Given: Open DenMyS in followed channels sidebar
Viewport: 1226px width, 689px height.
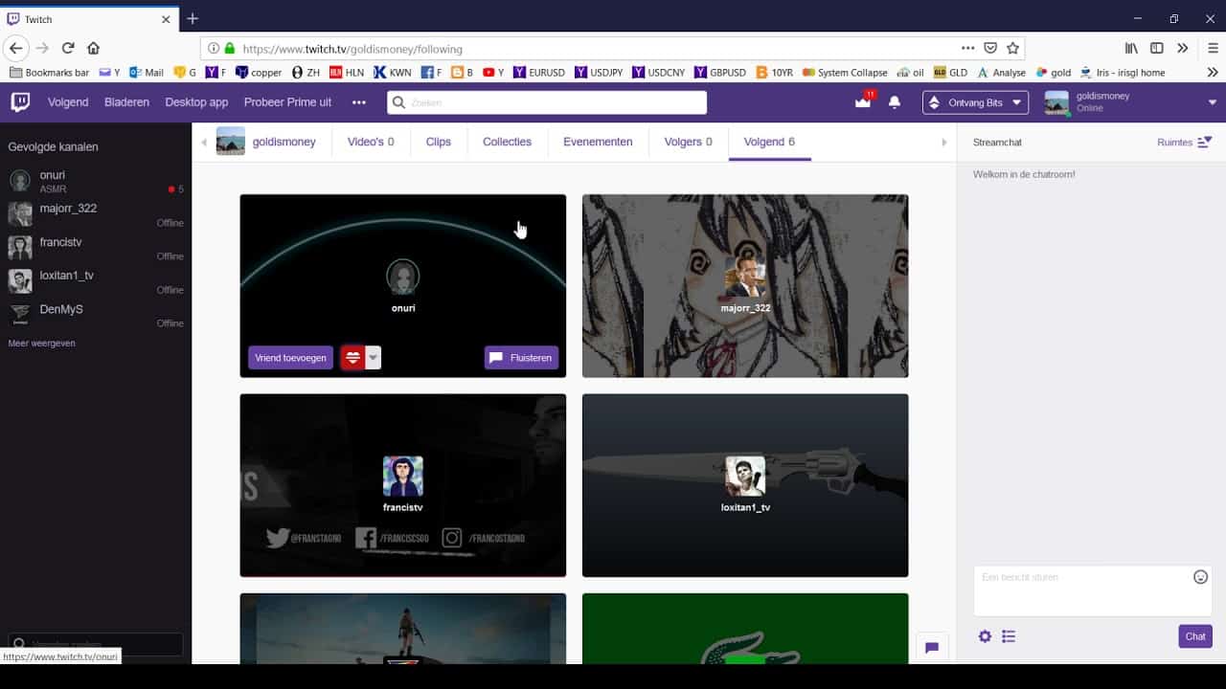Looking at the screenshot, I should (96, 315).
